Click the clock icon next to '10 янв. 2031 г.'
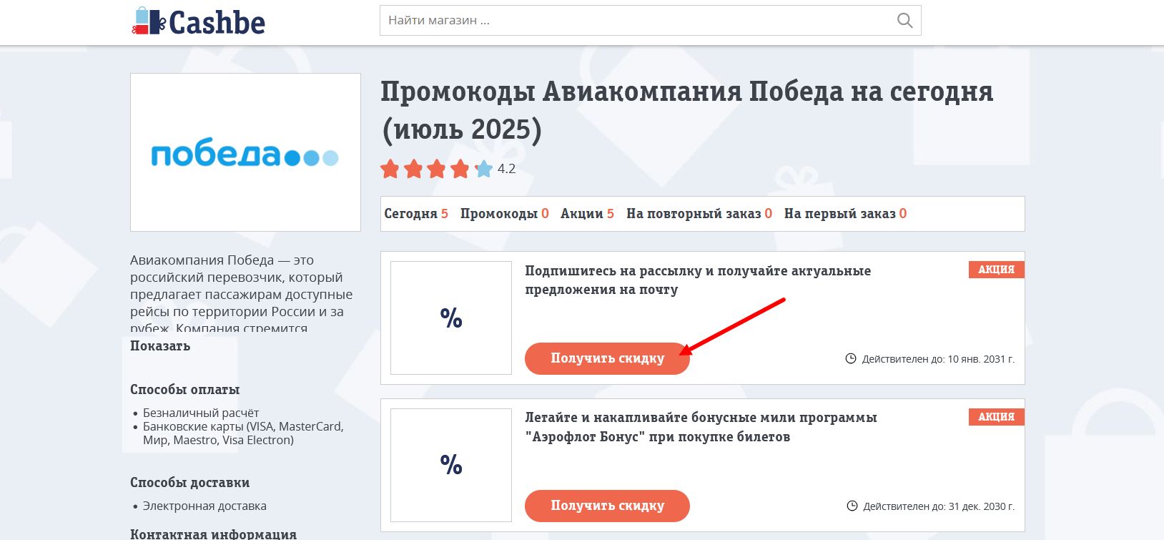1164x540 pixels. tap(851, 358)
